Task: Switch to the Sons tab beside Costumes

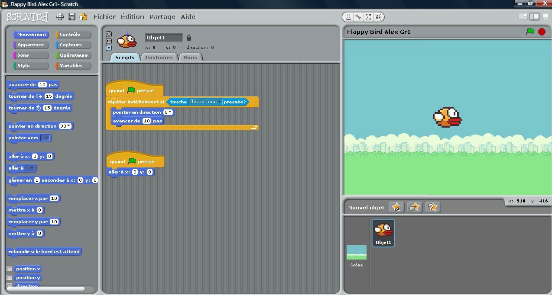Action: pos(190,58)
